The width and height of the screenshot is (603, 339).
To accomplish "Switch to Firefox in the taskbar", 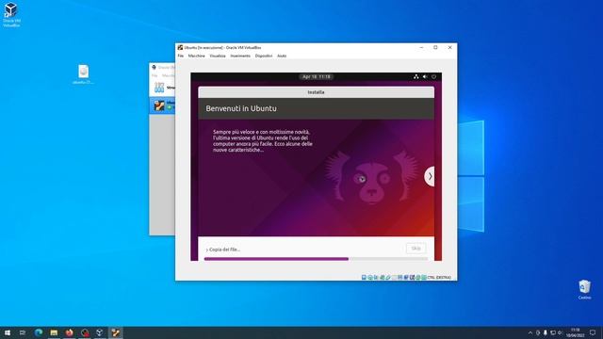I will point(69,332).
